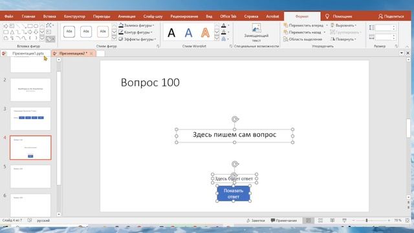Switch to the Вставка ribbon tab

click(49, 16)
